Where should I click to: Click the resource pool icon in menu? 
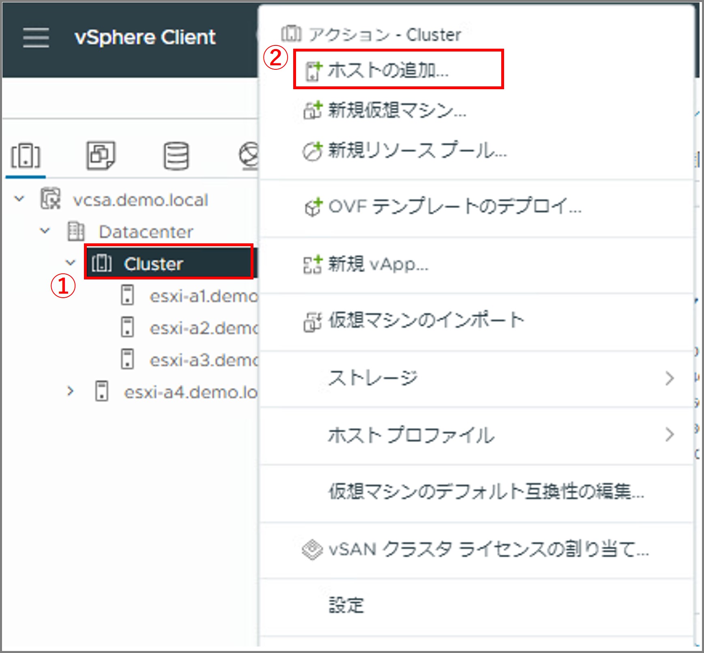click(x=312, y=151)
